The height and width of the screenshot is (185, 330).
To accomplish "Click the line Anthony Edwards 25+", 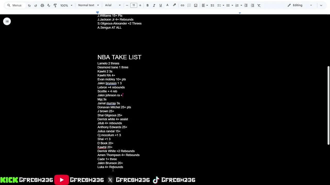I will [112, 127].
